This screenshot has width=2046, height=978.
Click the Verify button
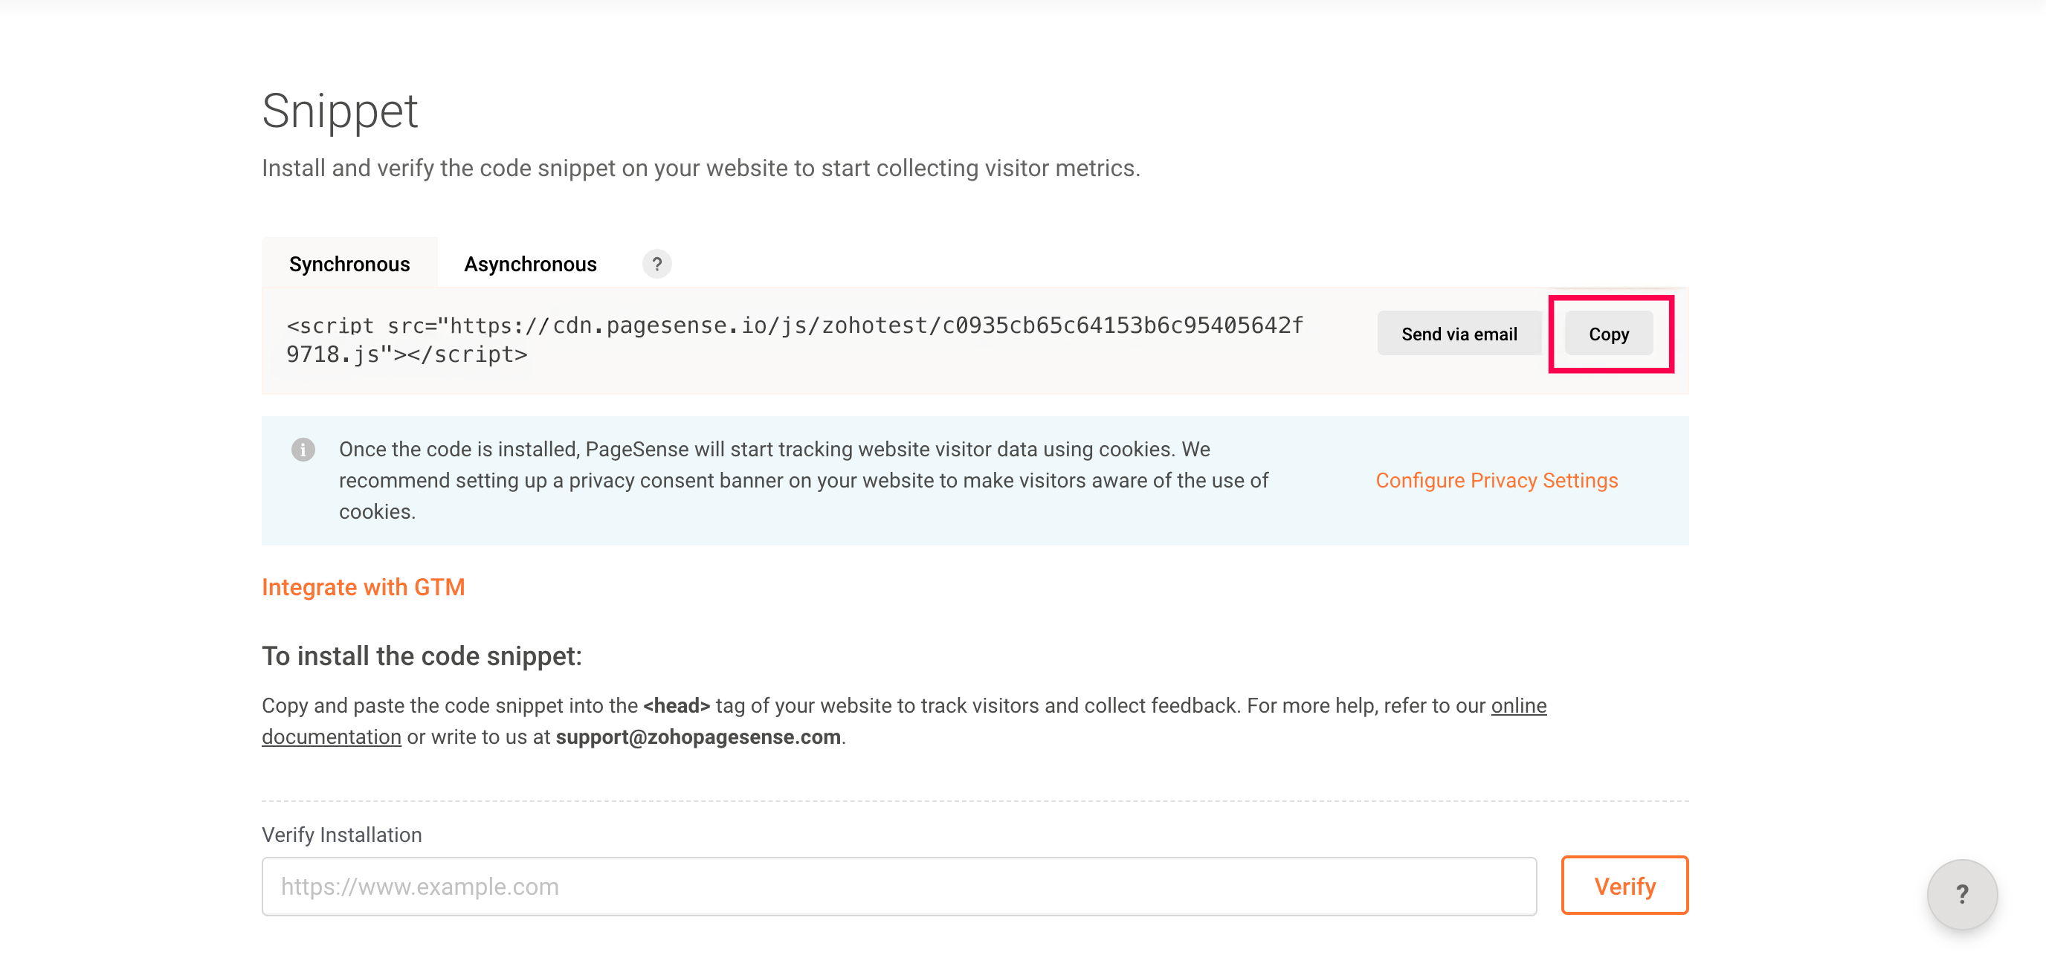coord(1624,886)
